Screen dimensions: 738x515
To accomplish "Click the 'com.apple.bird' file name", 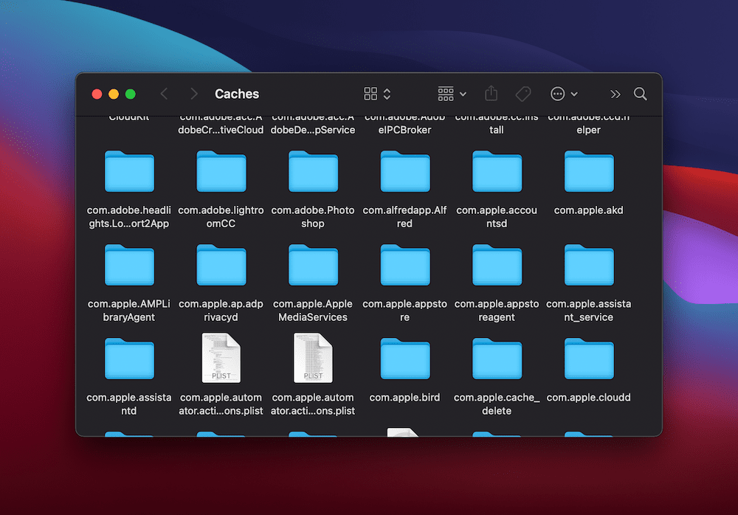I will 404,398.
